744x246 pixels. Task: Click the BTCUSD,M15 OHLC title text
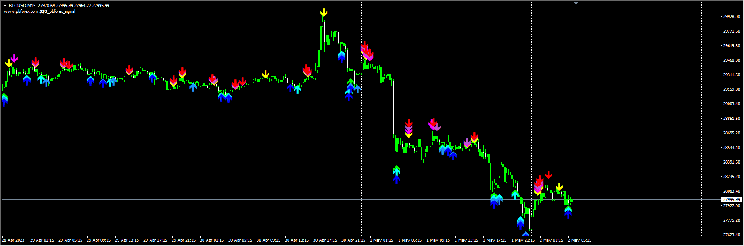click(x=59, y=6)
